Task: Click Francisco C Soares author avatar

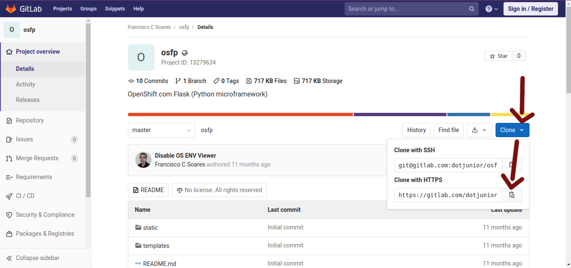Action: point(143,160)
